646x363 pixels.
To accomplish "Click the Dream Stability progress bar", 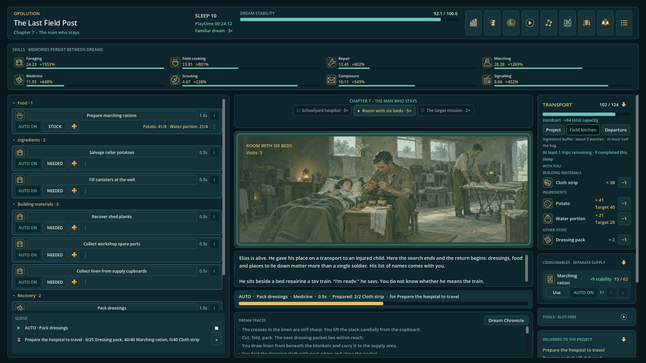I will pyautogui.click(x=349, y=19).
